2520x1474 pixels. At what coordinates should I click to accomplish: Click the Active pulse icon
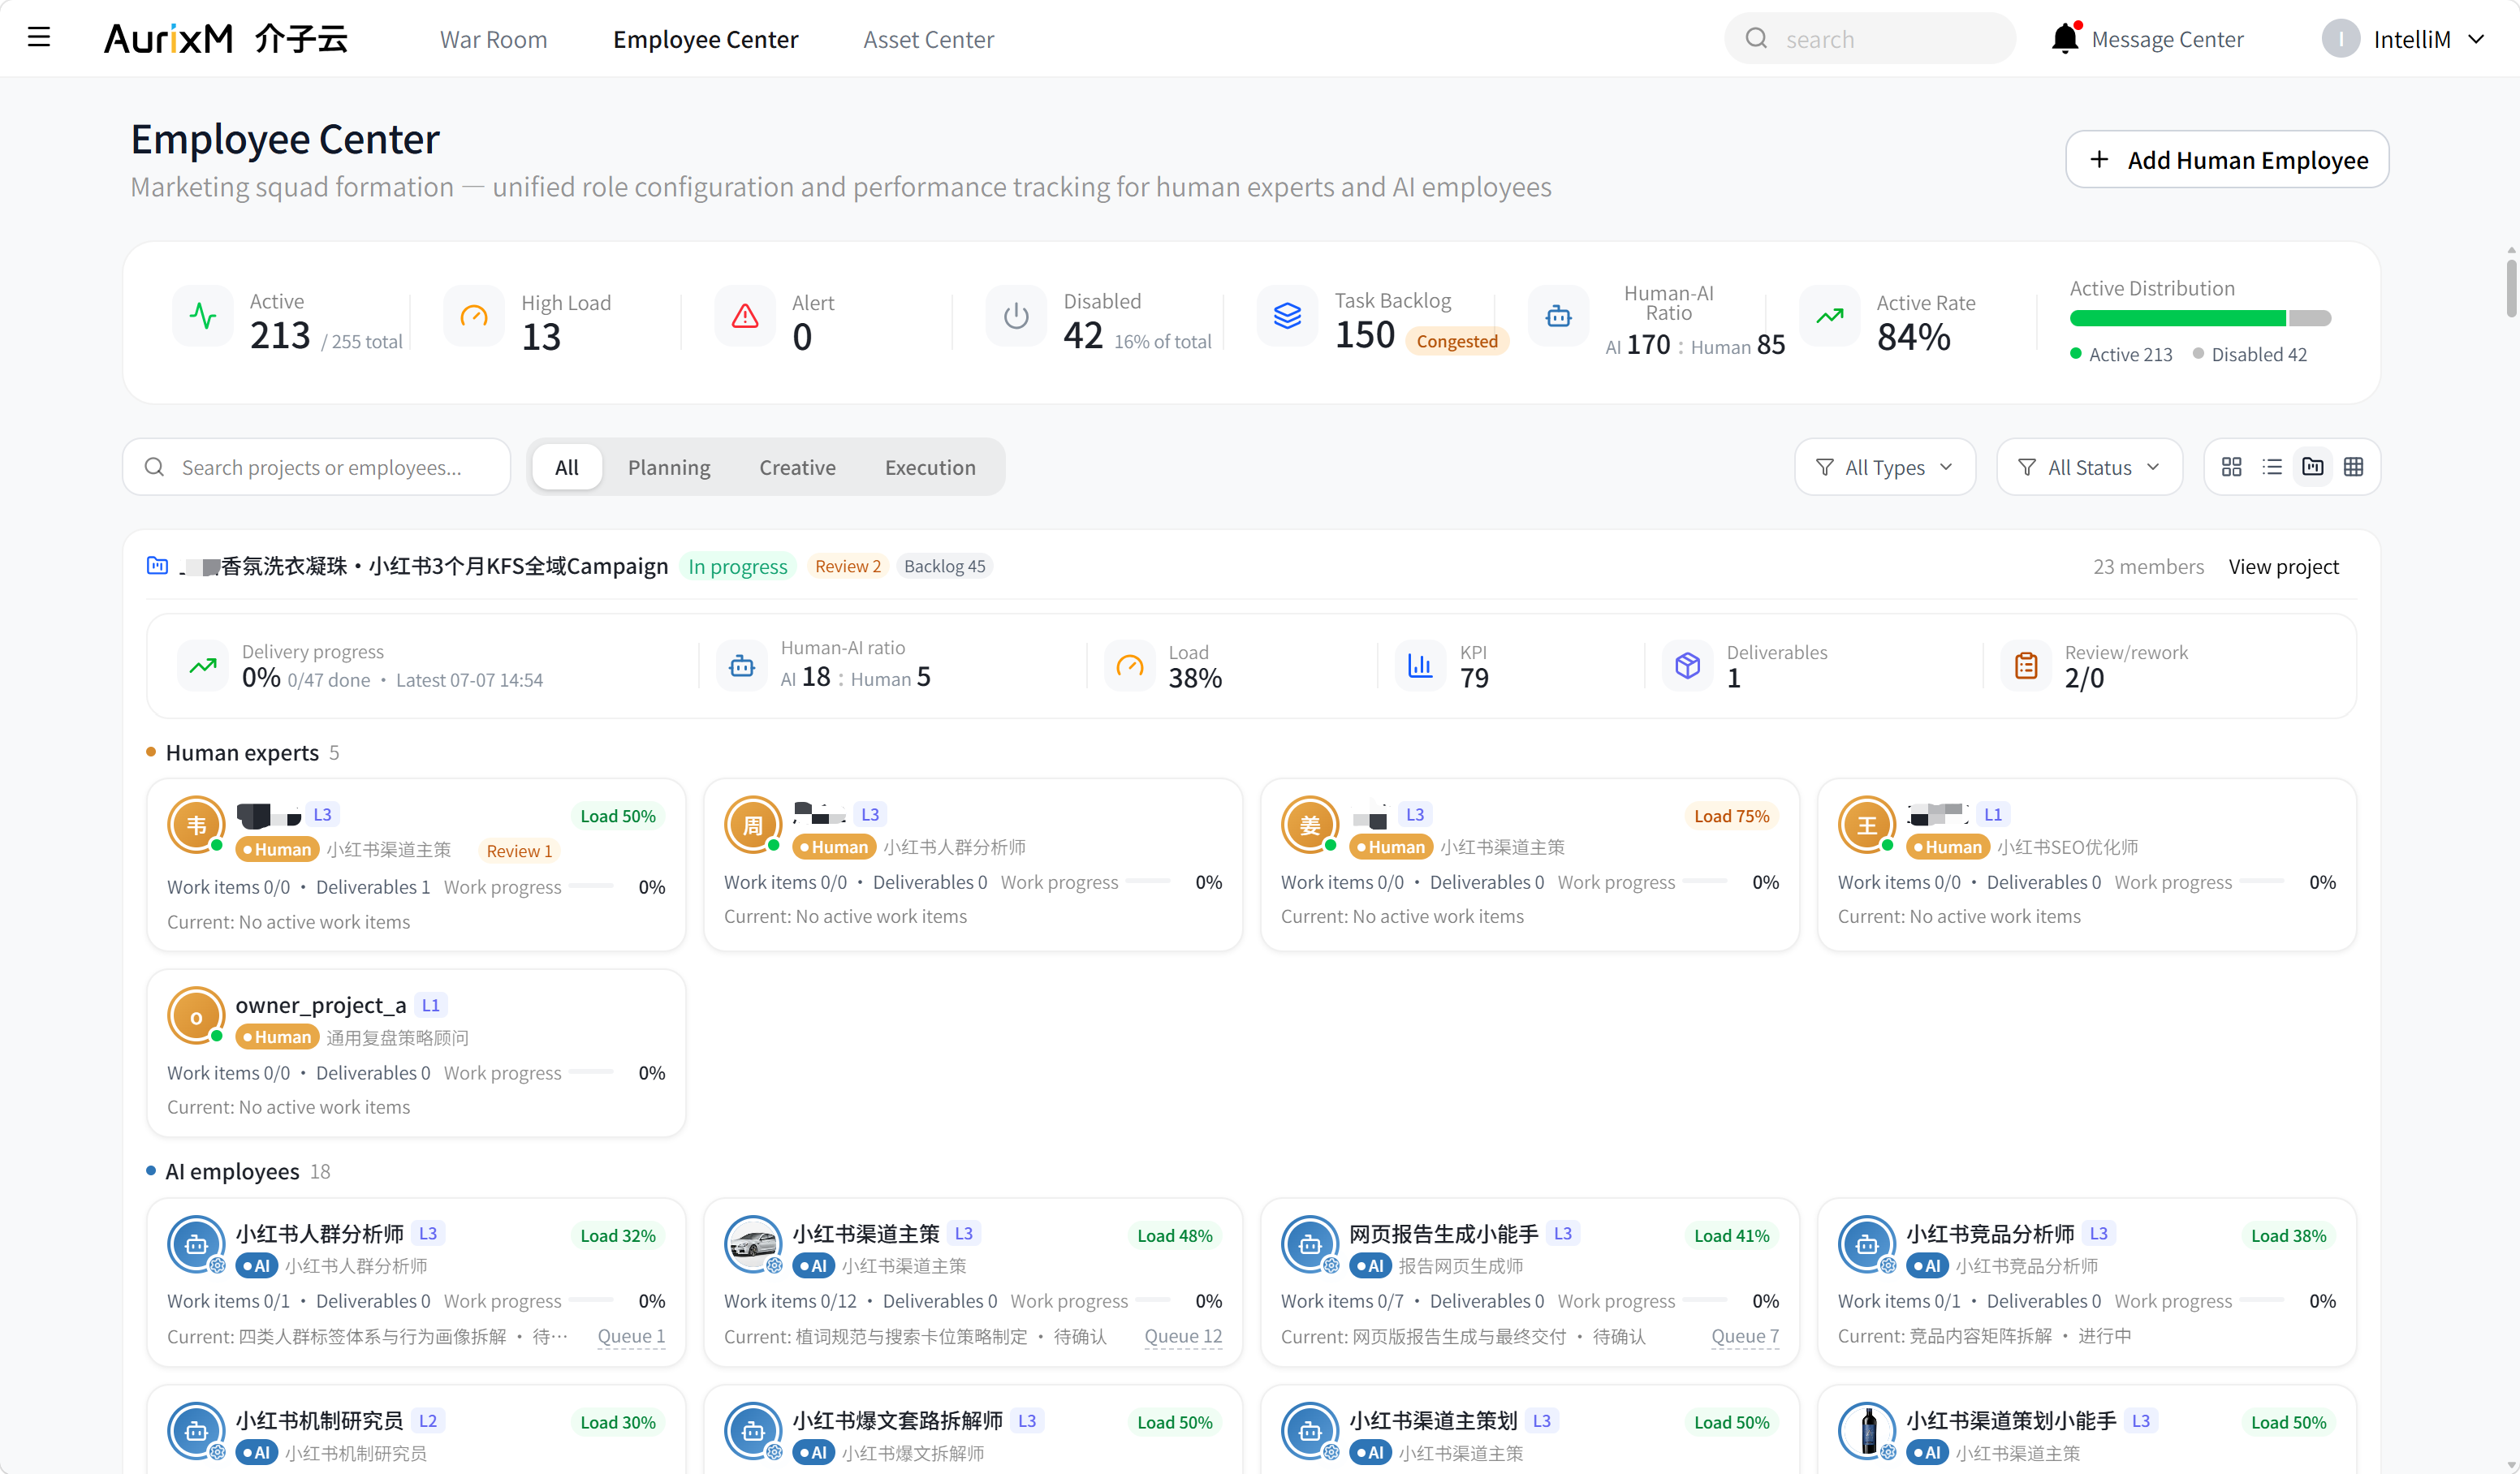pos(203,316)
